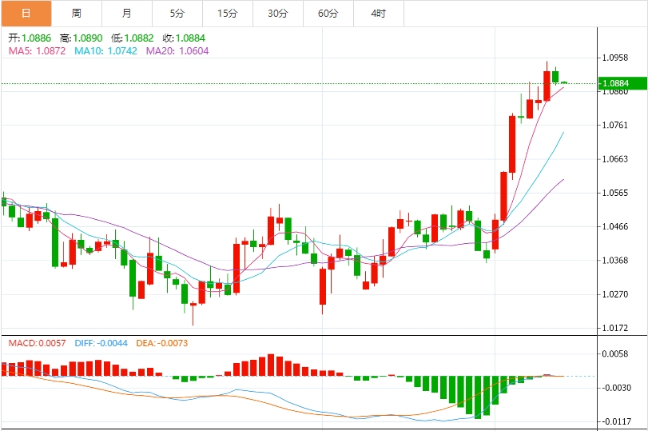Viewport: 652px width, 431px height.
Task: Click the 开 opening price readout
Action: coord(30,38)
